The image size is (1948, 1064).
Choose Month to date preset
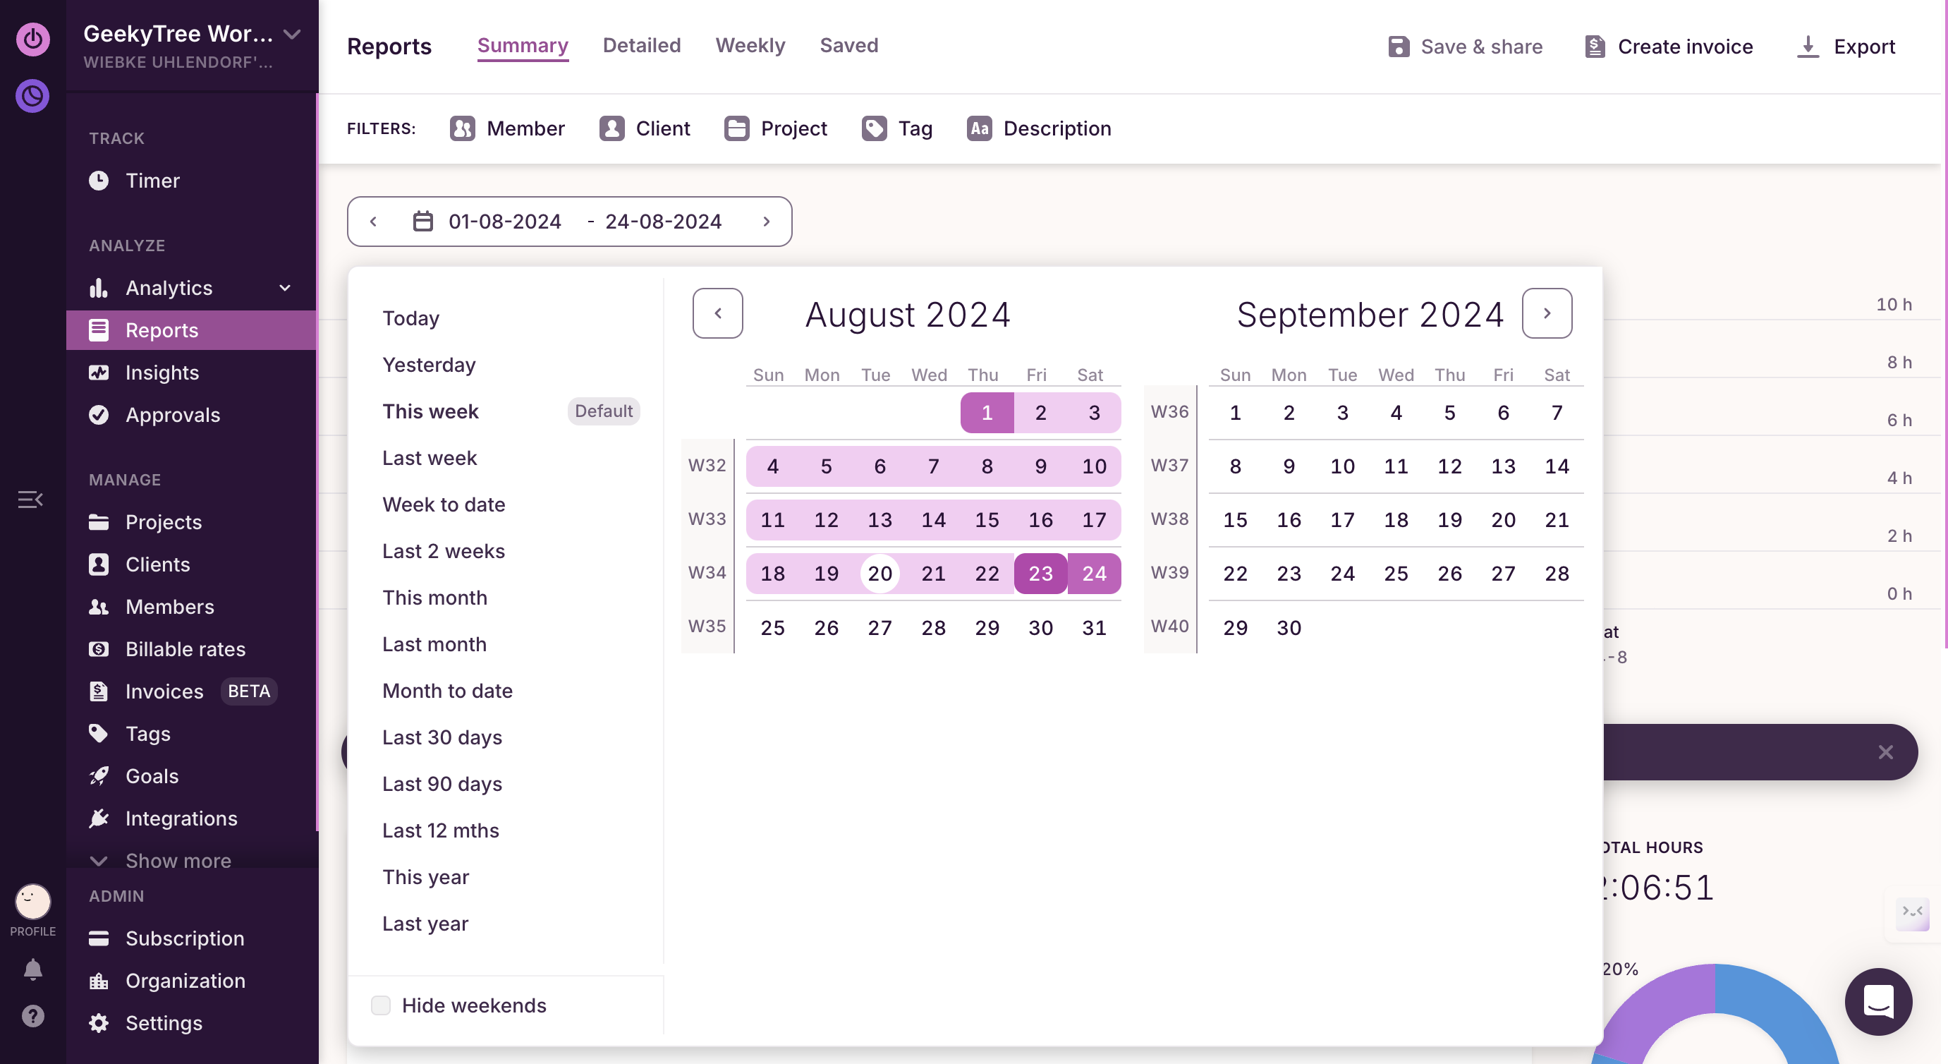447,690
